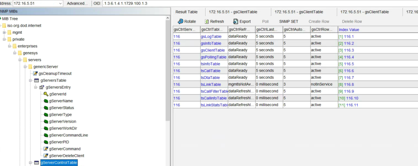The image size is (418, 166).
Task: Click the gsCleanupTimeout writable node icon
Action: [x=36, y=73]
